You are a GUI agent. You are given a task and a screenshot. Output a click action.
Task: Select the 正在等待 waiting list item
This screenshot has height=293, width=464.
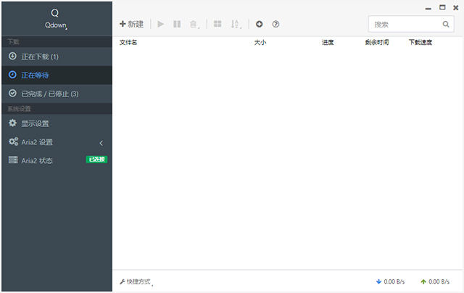(x=35, y=75)
